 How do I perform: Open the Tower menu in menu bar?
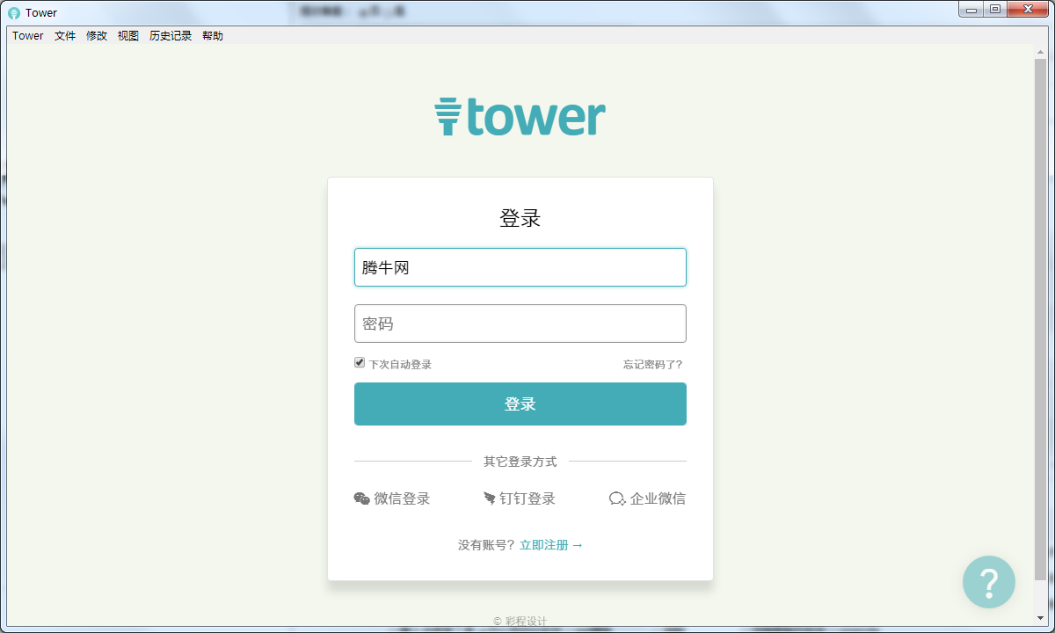[27, 36]
